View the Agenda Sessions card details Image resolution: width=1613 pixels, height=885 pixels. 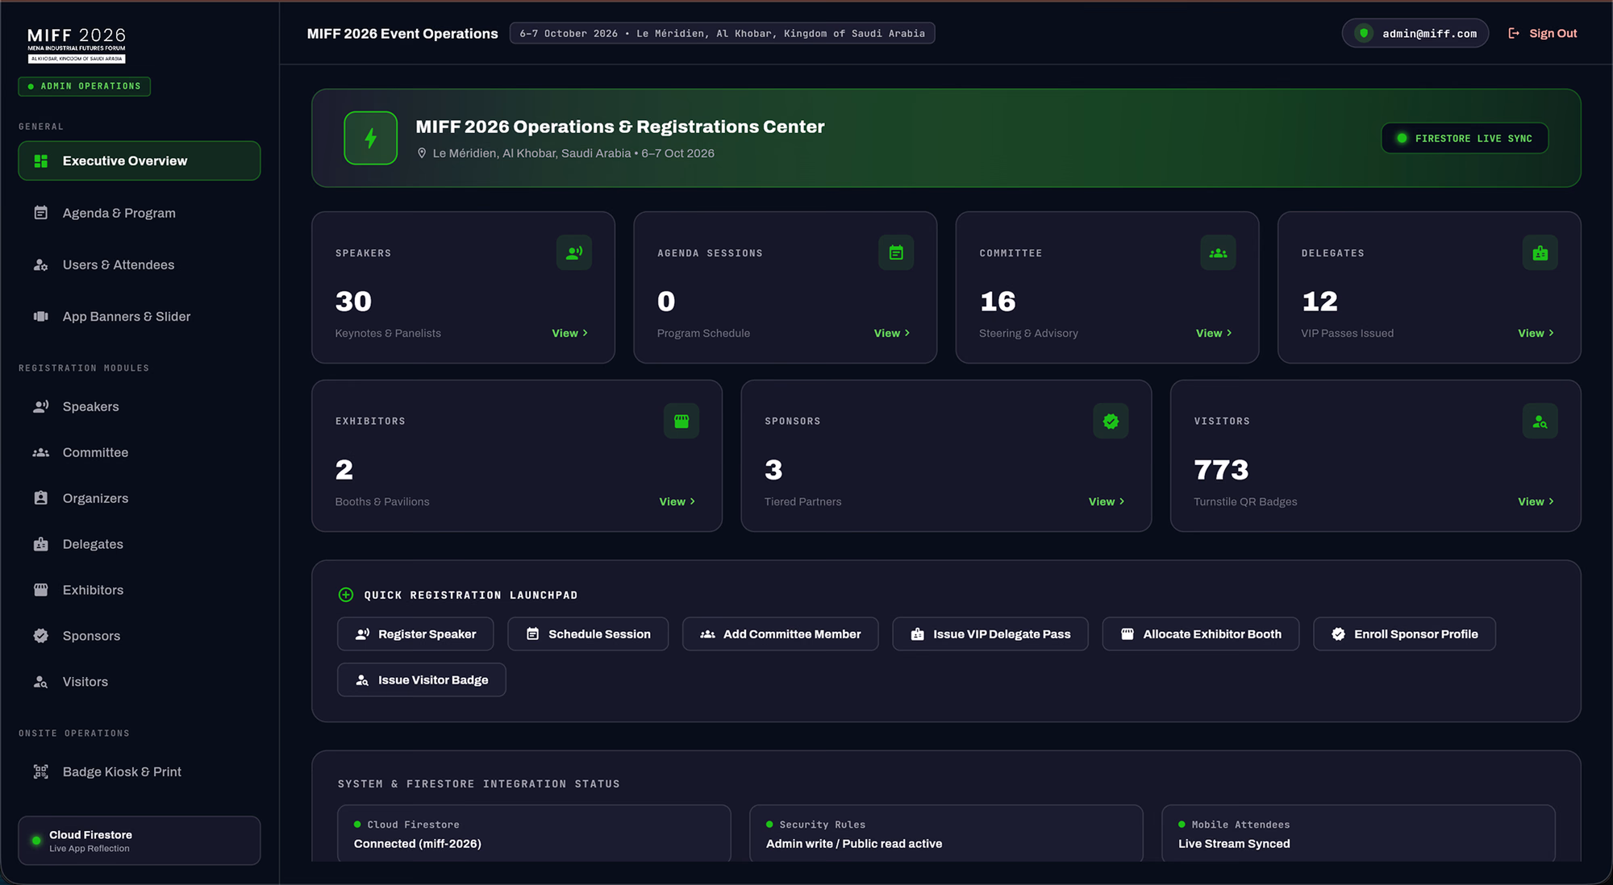(x=891, y=333)
